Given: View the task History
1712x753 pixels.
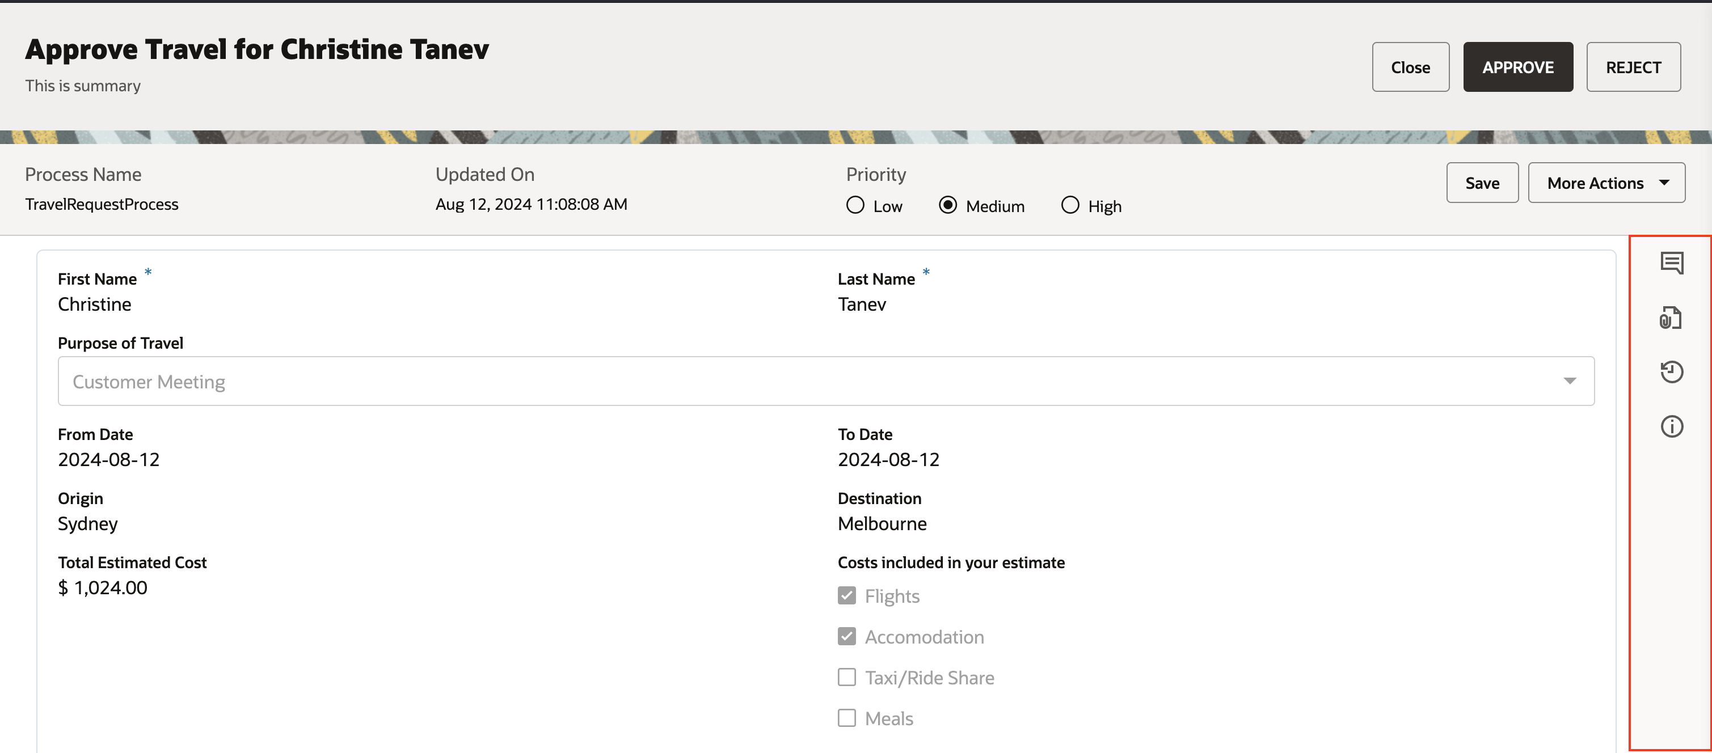Looking at the screenshot, I should [1672, 372].
